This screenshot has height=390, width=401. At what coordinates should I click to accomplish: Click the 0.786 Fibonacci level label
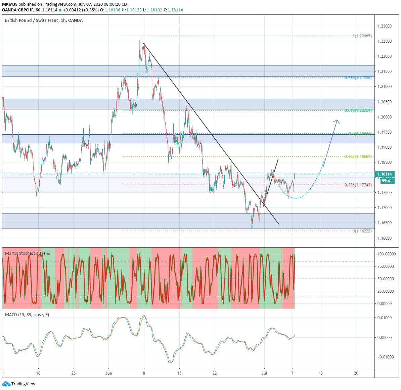coord(358,78)
